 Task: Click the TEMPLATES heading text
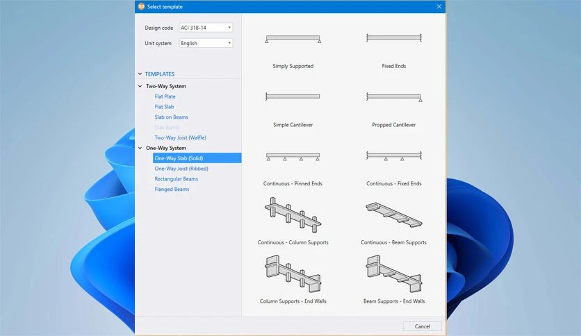point(160,74)
